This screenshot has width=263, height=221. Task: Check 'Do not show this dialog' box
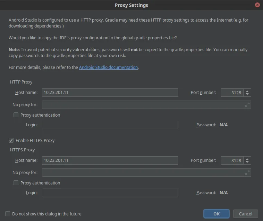pos(8,214)
